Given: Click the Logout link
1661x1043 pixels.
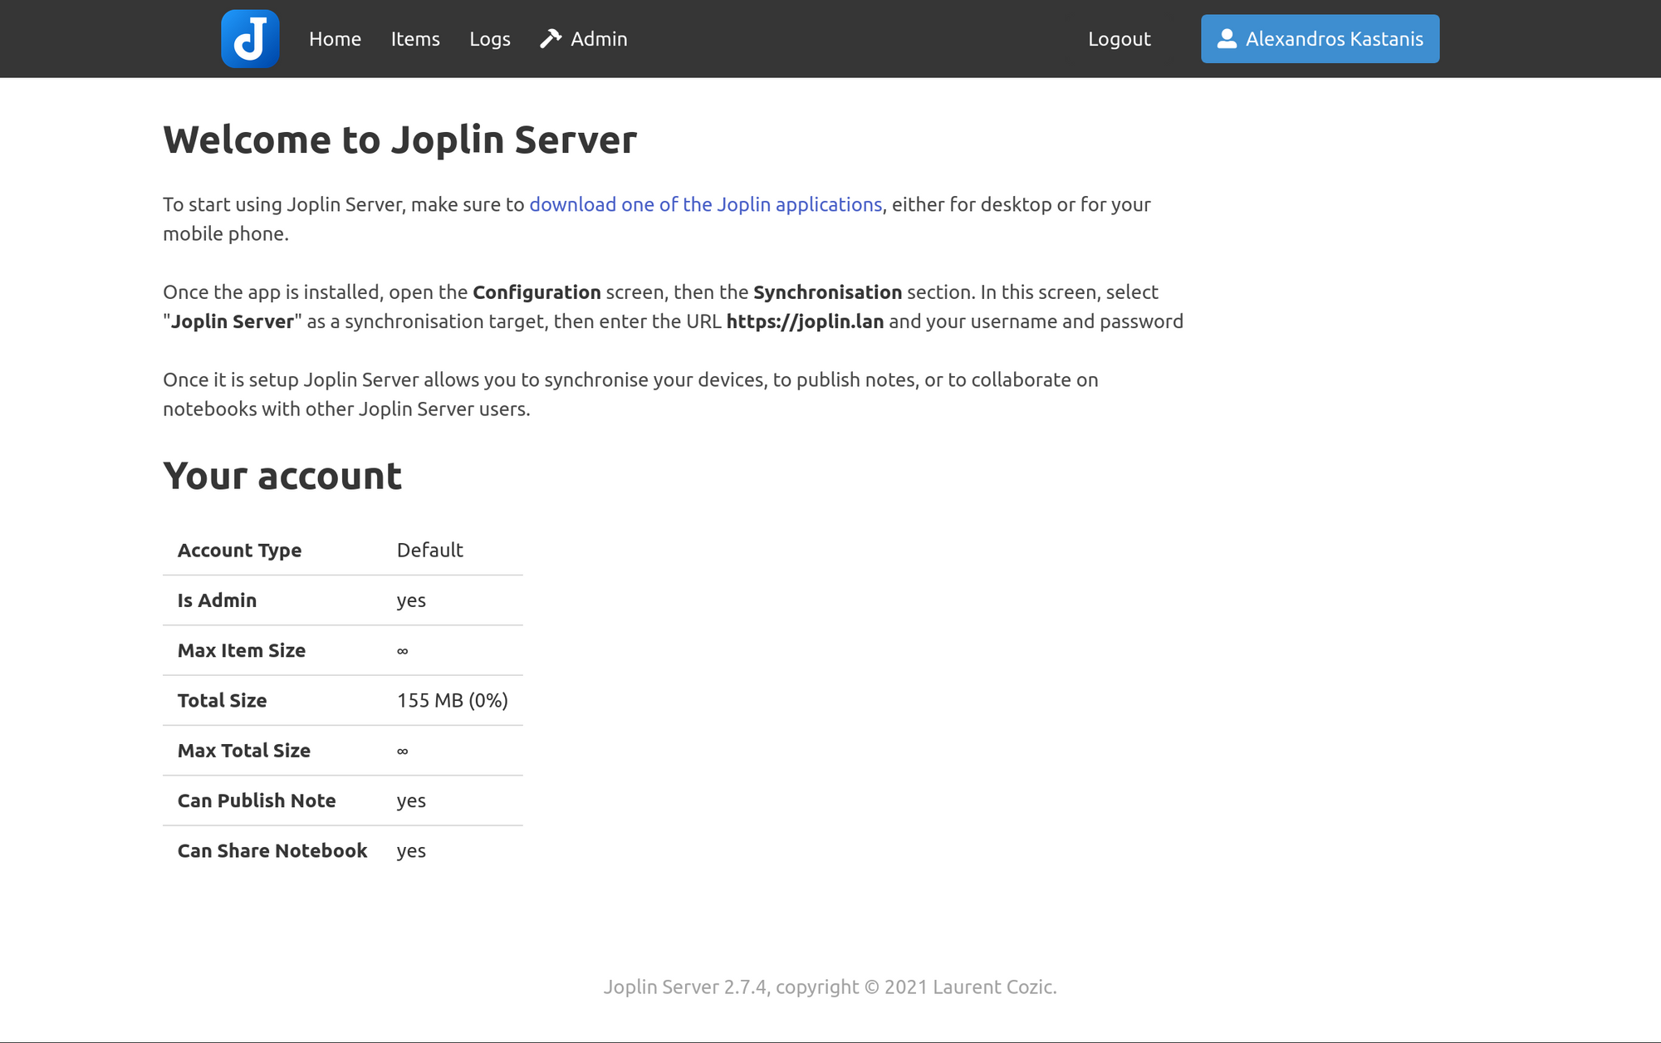Looking at the screenshot, I should coord(1120,39).
